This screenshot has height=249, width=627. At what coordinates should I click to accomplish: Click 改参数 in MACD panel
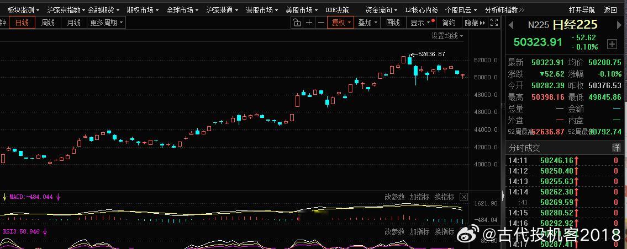pyautogui.click(x=394, y=197)
